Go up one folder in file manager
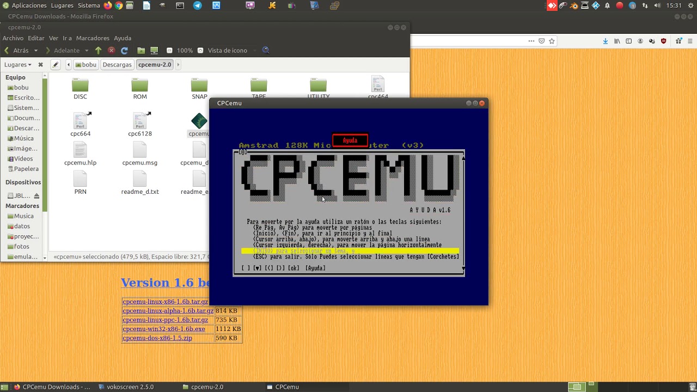The height and width of the screenshot is (392, 697). pos(98,50)
